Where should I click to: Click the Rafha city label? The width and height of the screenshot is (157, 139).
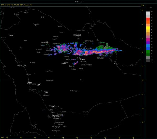click(60, 26)
